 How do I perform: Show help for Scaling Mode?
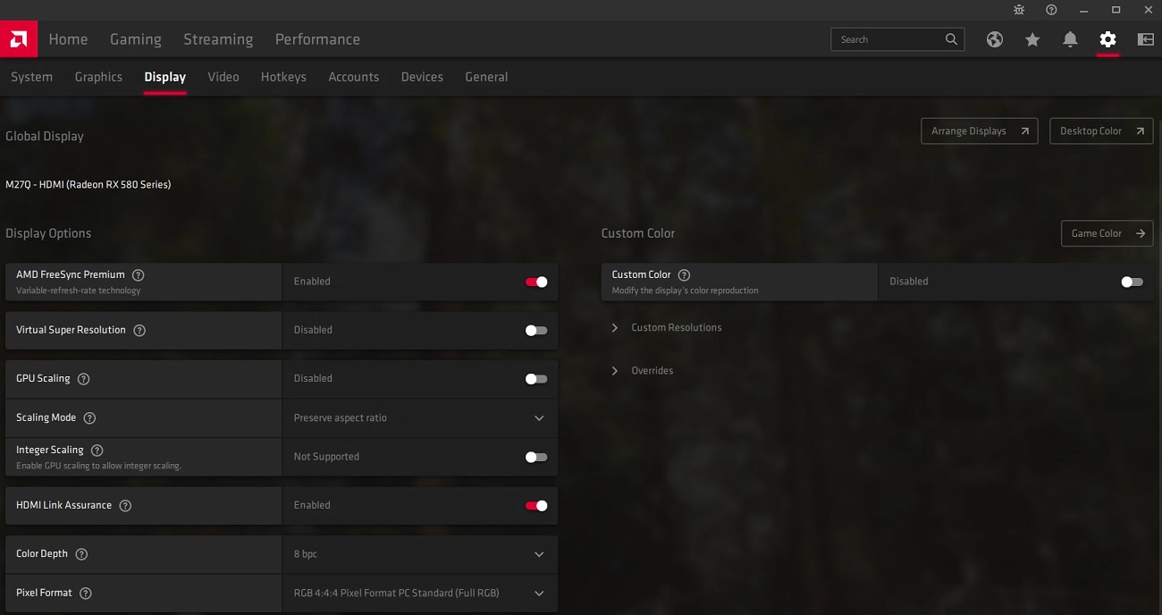(x=89, y=417)
